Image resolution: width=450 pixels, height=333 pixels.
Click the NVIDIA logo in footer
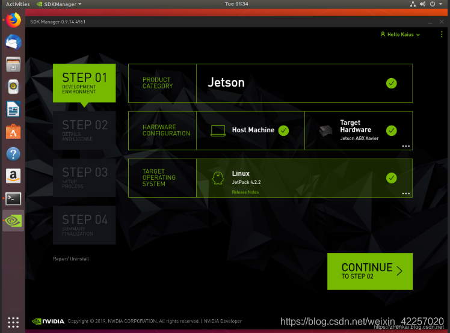tap(48, 321)
